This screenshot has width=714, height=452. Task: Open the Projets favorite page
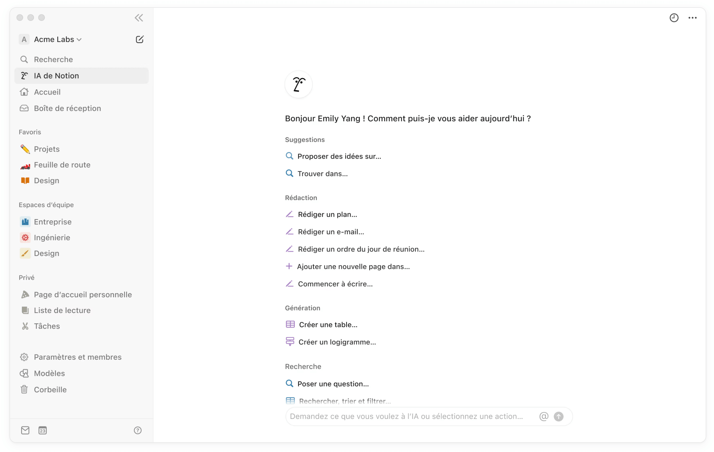click(46, 149)
